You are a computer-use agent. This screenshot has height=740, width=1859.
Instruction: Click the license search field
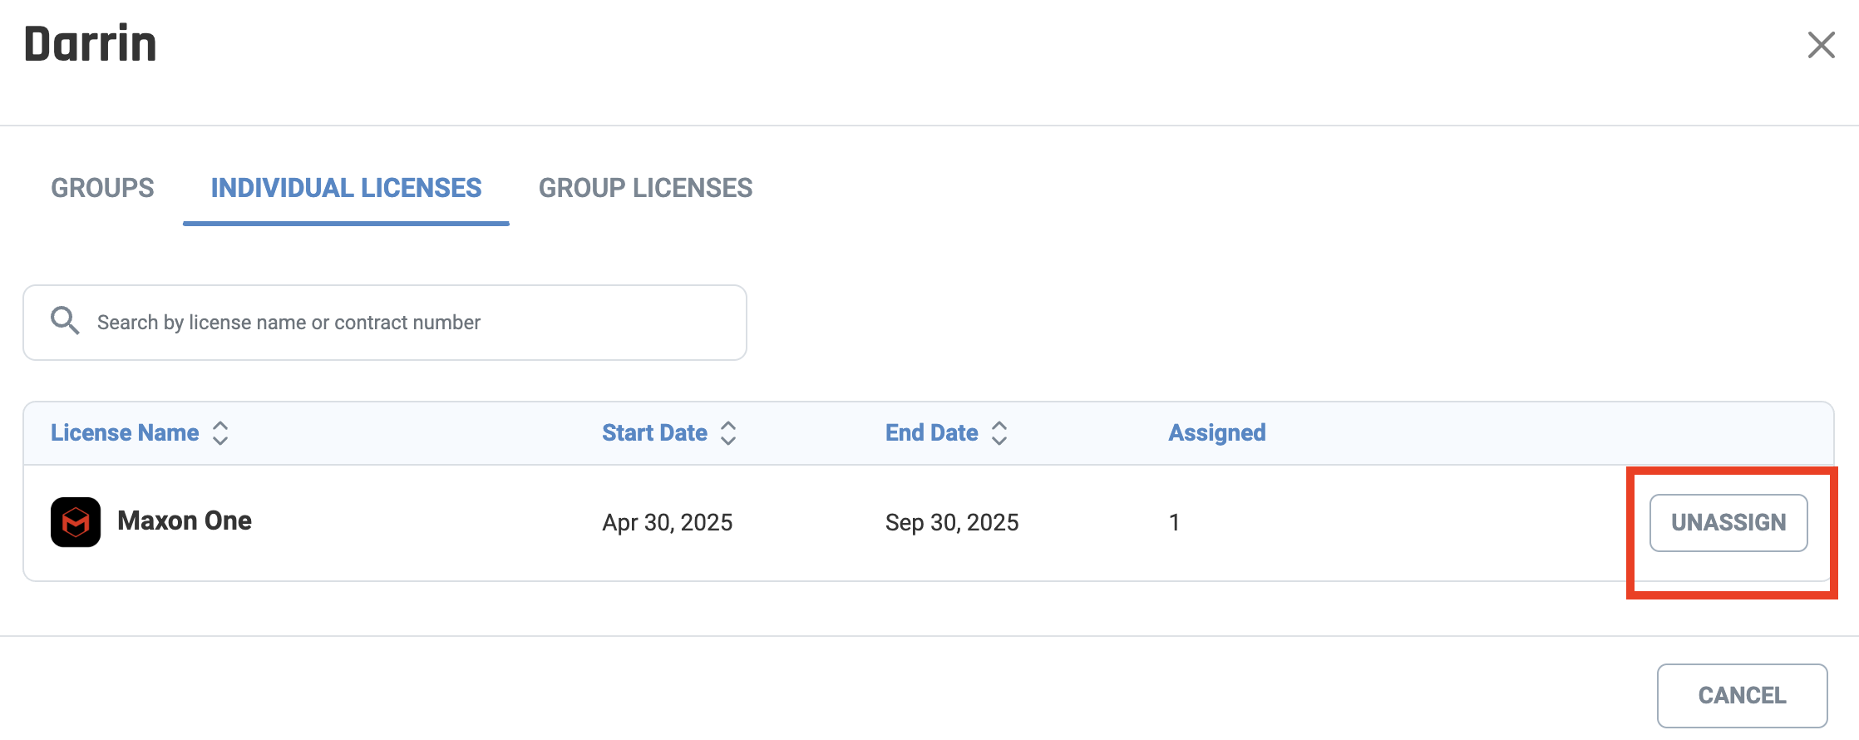[x=385, y=323]
